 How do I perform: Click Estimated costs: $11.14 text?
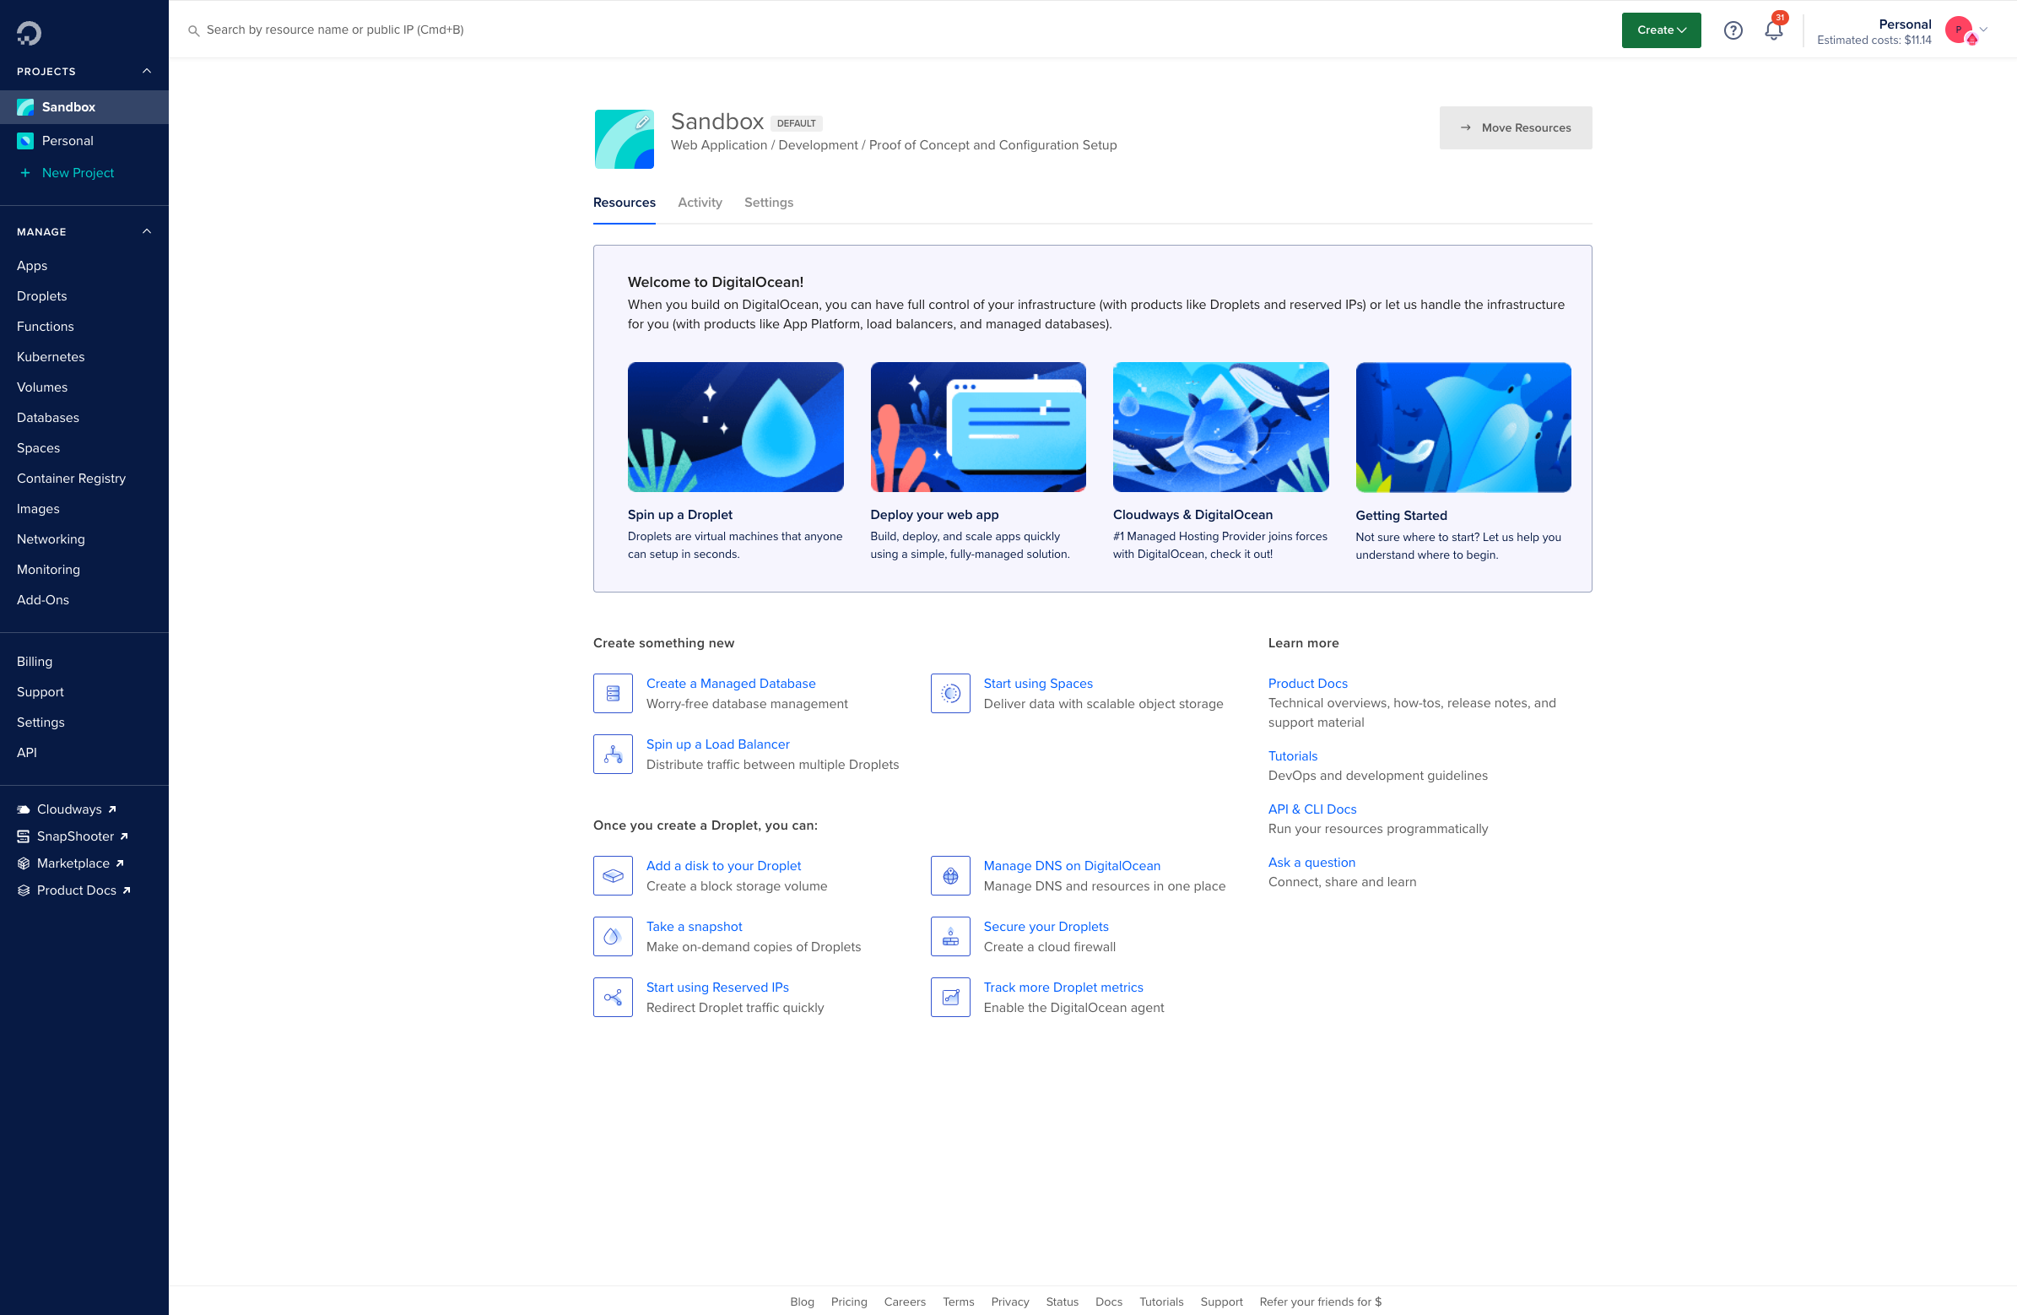pyautogui.click(x=1874, y=40)
